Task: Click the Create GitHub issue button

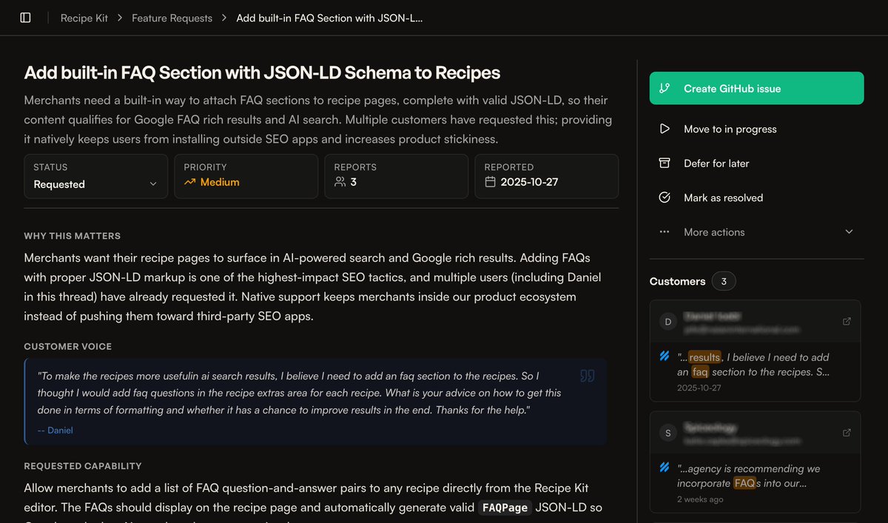Action: pos(756,88)
